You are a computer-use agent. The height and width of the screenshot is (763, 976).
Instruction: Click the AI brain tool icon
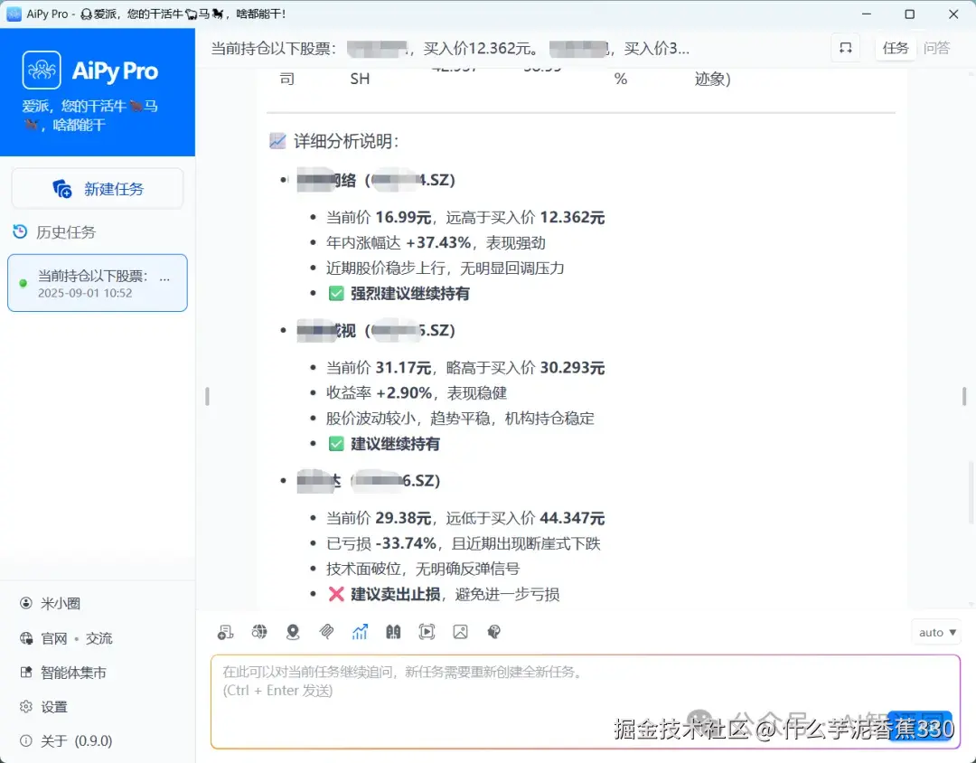point(493,631)
